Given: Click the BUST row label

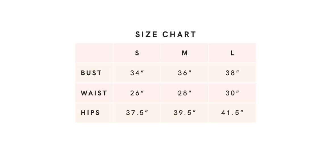Looking at the screenshot, I should 91,73.
